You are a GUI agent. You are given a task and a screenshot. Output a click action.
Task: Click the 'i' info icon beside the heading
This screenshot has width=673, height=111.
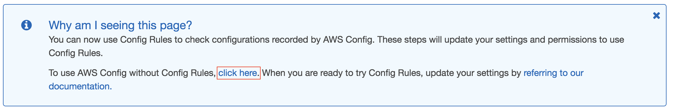26,25
